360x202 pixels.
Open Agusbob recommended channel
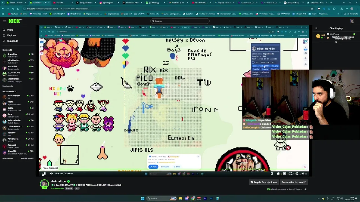pos(18,146)
